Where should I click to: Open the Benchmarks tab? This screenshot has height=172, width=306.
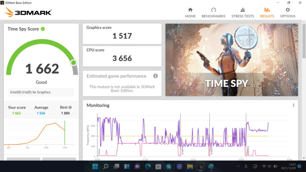(214, 13)
